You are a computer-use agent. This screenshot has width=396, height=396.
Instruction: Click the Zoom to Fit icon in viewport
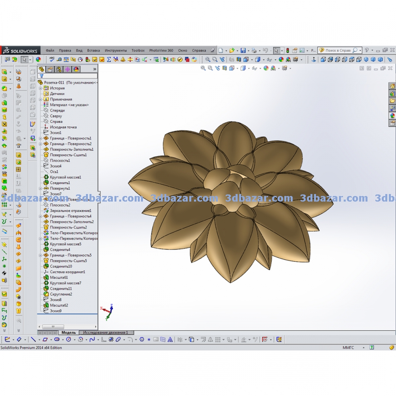[x=203, y=68]
